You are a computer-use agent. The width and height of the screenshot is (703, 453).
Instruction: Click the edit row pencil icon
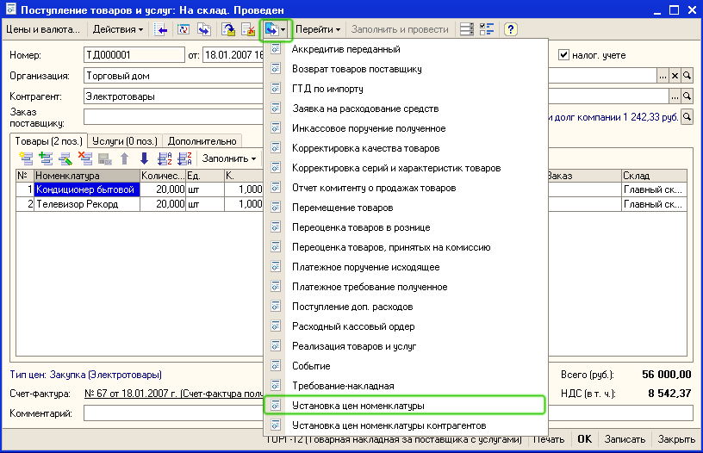pos(65,158)
